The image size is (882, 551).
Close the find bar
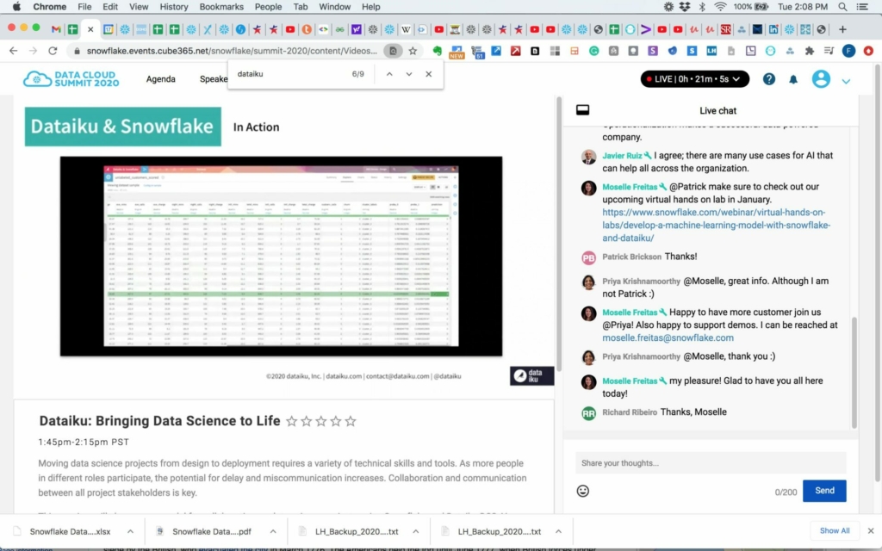pyautogui.click(x=429, y=74)
